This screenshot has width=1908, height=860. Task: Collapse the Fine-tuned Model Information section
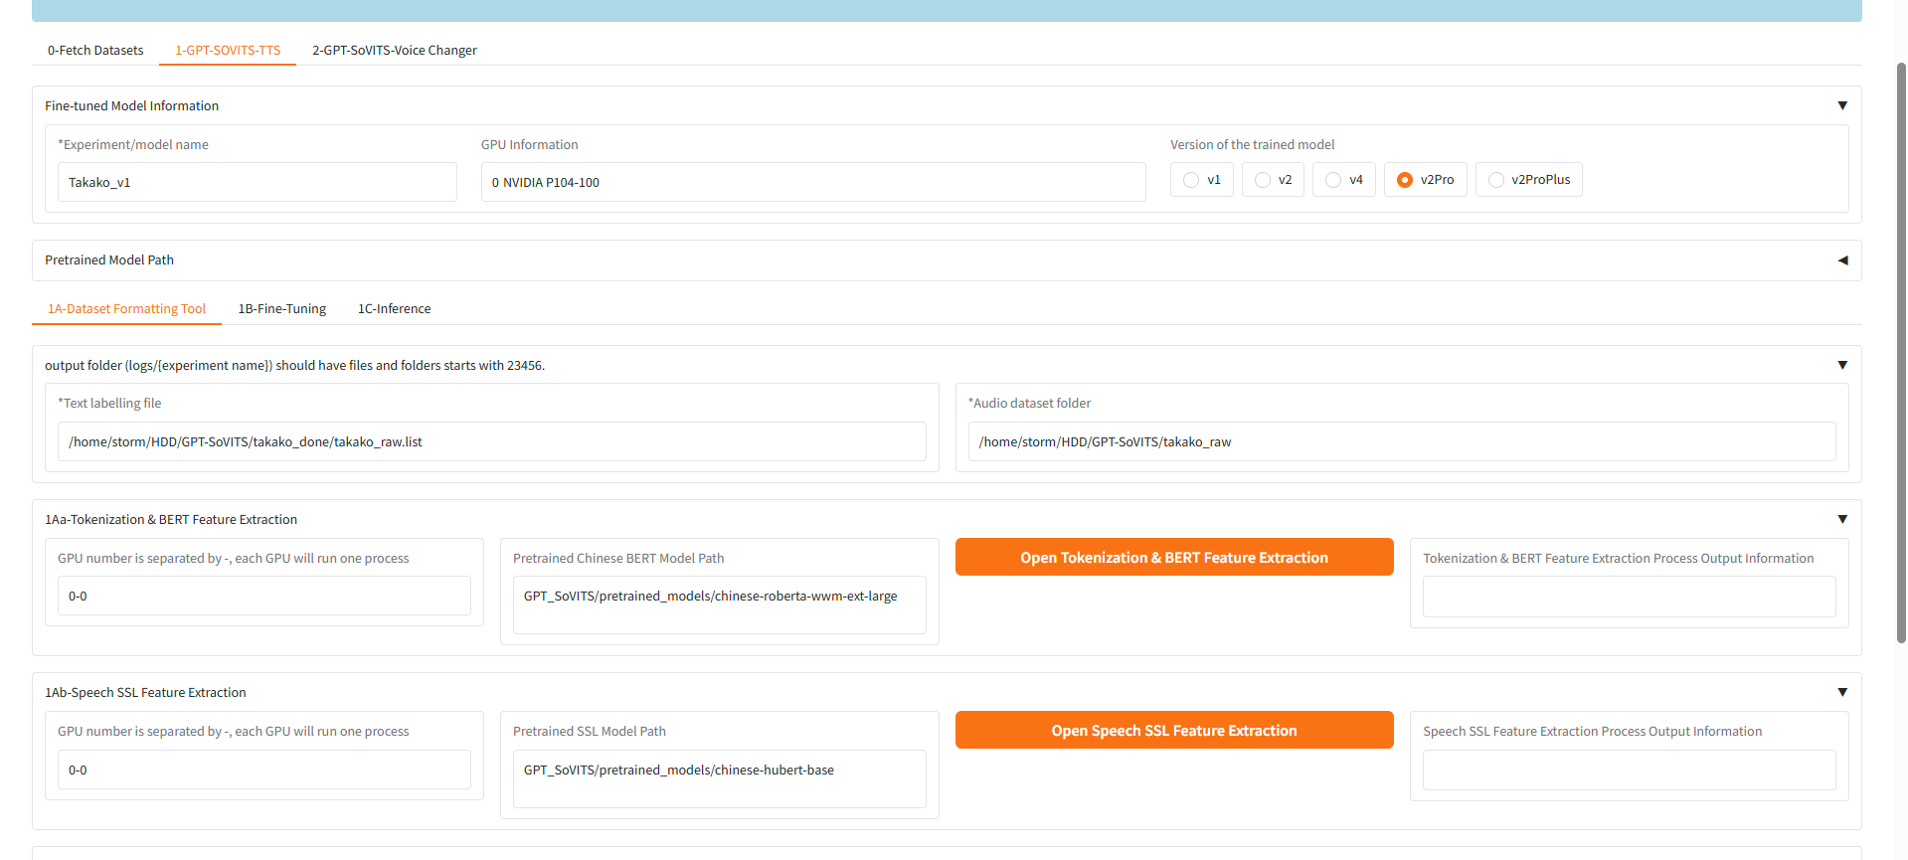tap(1842, 105)
